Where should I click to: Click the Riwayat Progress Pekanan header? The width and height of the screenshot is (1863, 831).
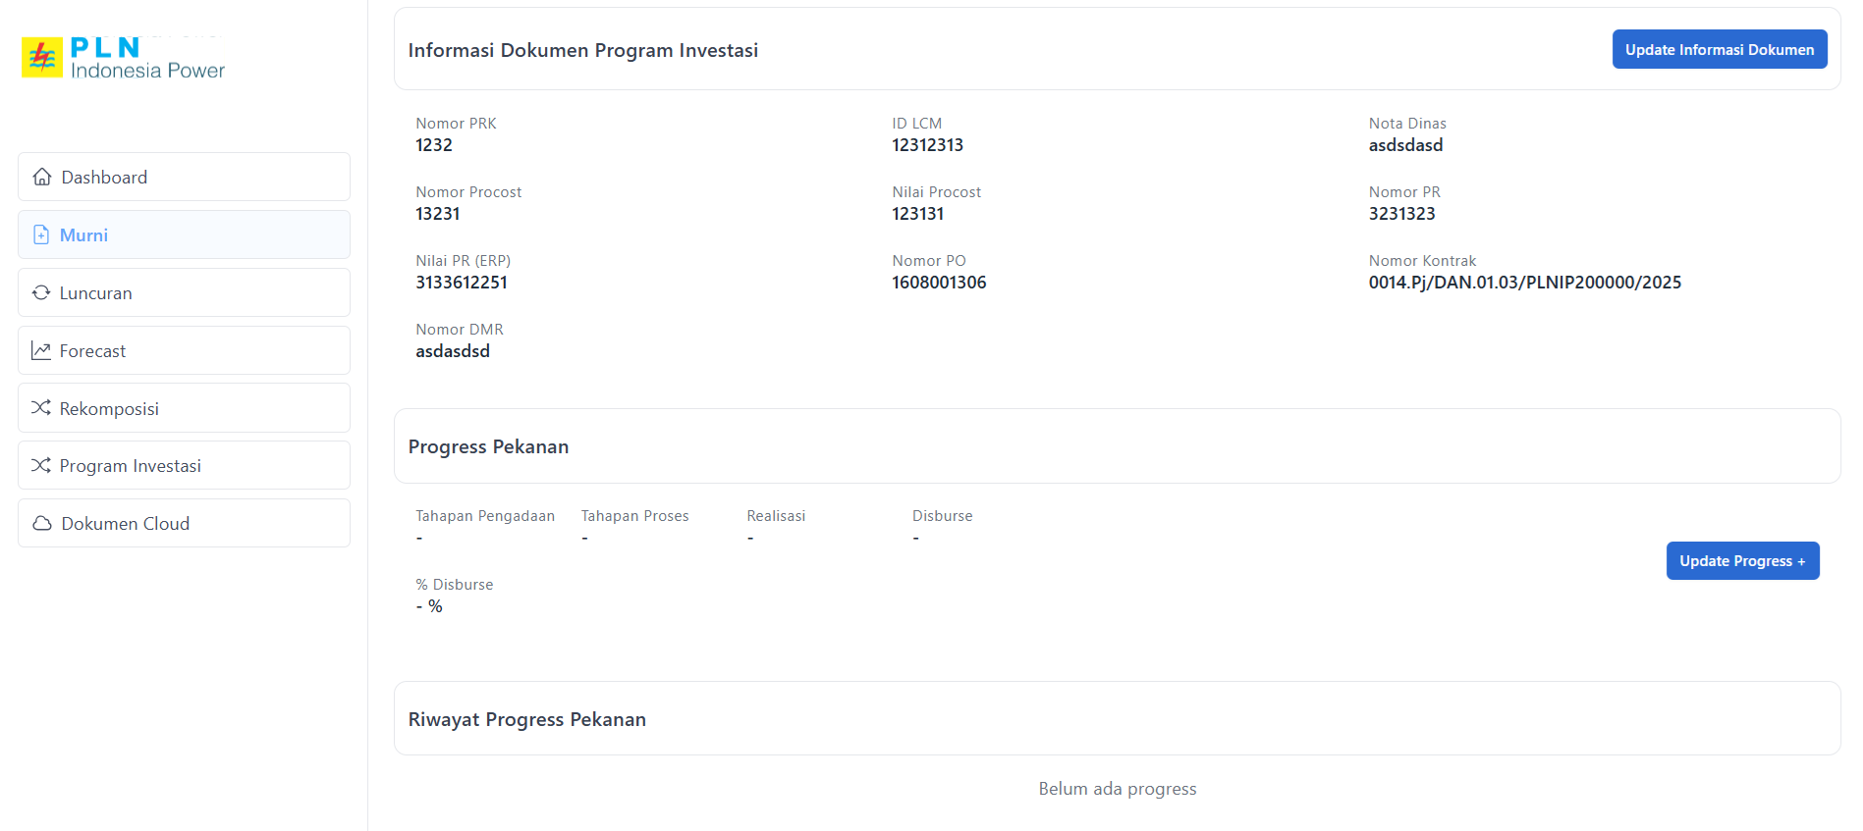click(x=527, y=719)
